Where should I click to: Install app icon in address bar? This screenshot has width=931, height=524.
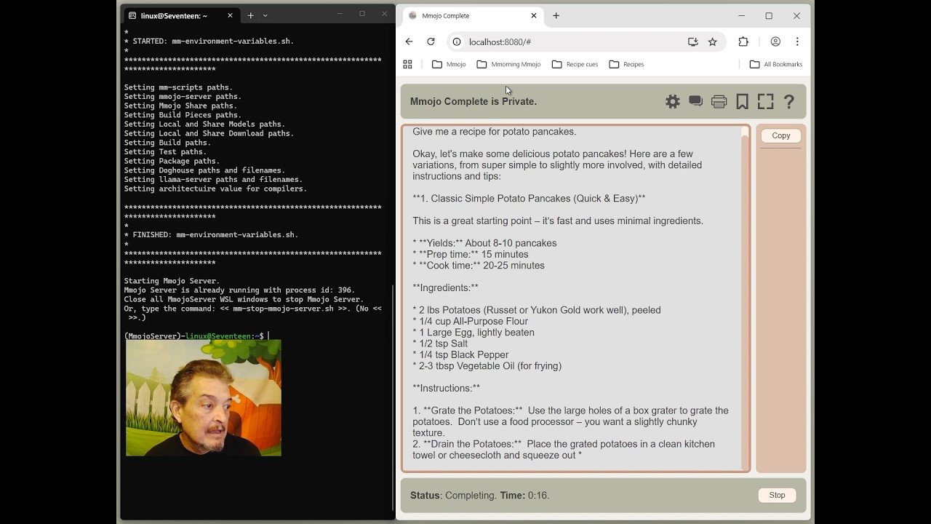click(693, 42)
